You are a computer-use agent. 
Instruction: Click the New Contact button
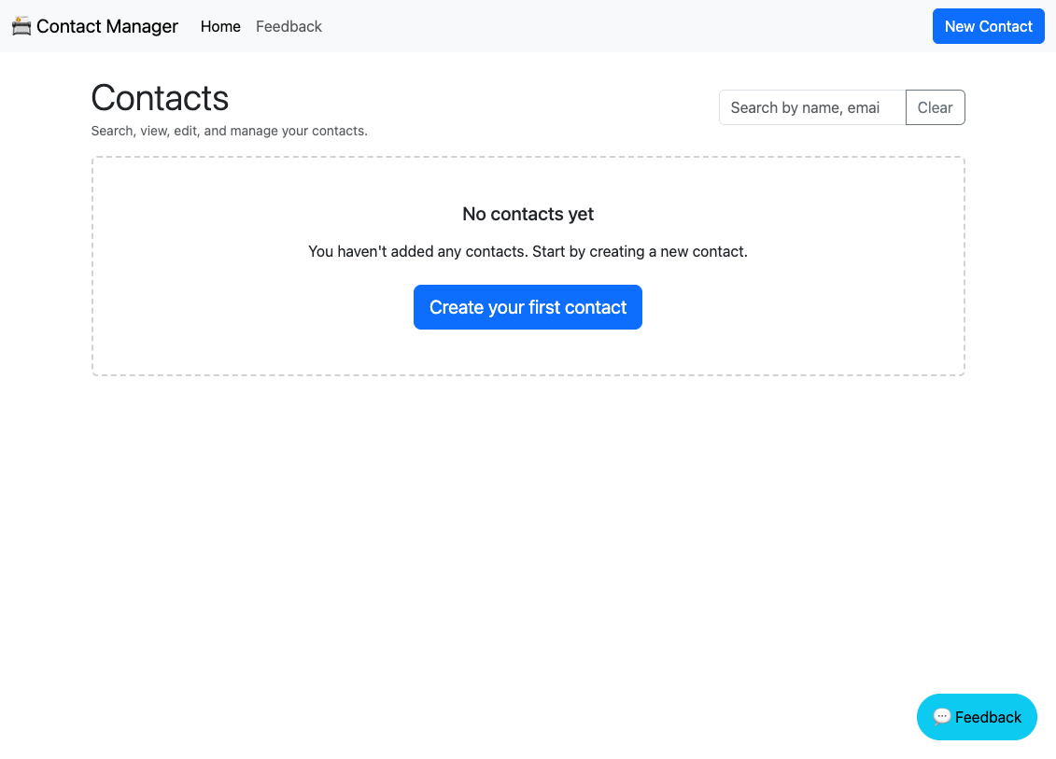click(x=988, y=26)
